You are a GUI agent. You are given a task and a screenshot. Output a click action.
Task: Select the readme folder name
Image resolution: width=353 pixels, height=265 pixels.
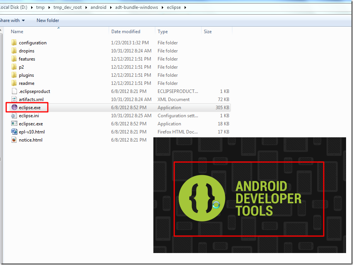27,83
